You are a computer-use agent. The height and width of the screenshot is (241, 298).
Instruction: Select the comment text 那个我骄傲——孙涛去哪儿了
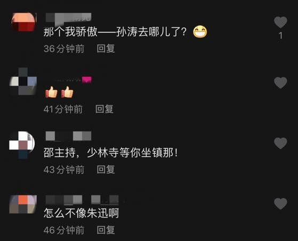(115, 32)
